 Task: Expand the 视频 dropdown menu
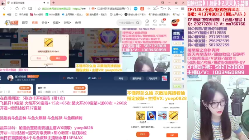(x=56, y=23)
